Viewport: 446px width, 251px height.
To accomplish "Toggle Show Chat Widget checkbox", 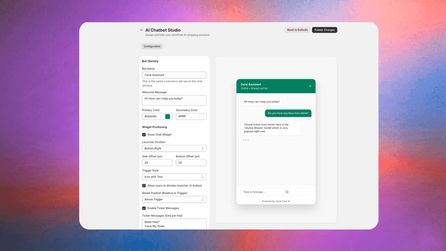I will 144,135.
